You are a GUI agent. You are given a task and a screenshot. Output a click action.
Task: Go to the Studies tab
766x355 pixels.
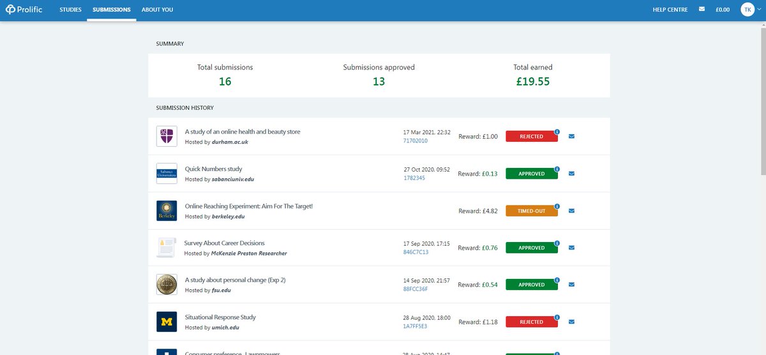(70, 10)
